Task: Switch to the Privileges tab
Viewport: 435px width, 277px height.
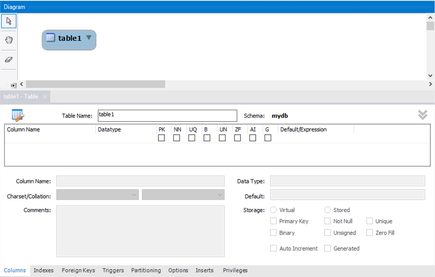Action: coord(235,270)
